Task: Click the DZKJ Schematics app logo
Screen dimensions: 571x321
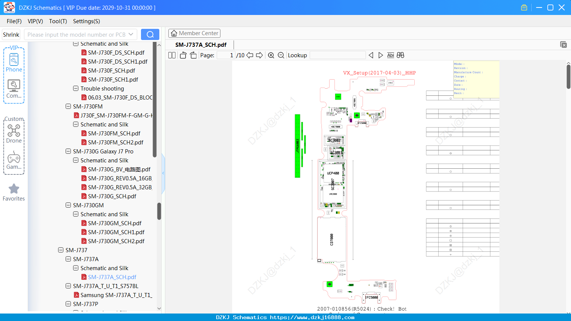Action: [x=9, y=7]
